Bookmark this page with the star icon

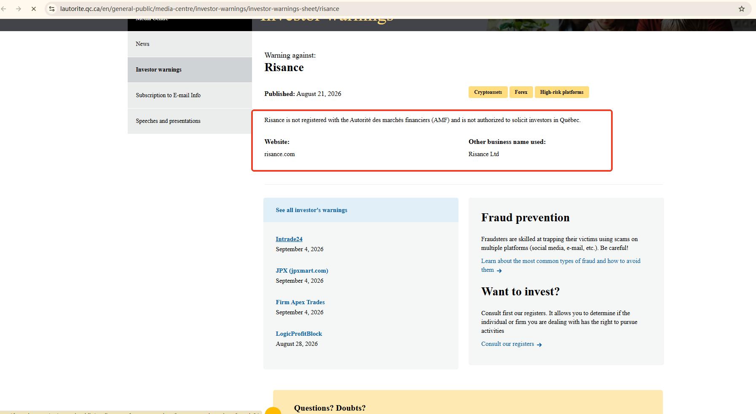(742, 9)
